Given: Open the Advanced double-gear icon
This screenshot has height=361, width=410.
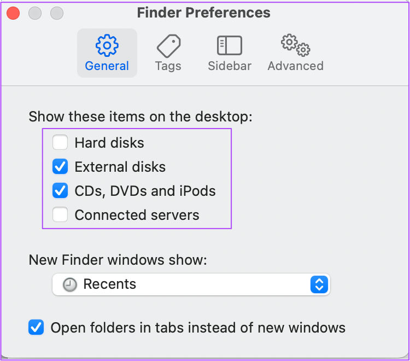Looking at the screenshot, I should point(295,45).
